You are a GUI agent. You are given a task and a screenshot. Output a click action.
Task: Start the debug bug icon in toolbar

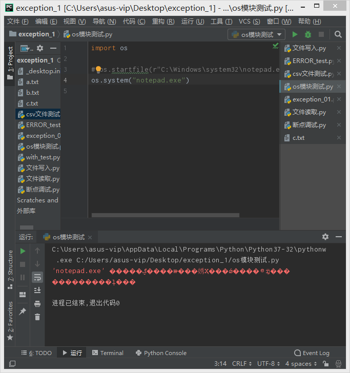tap(308, 34)
